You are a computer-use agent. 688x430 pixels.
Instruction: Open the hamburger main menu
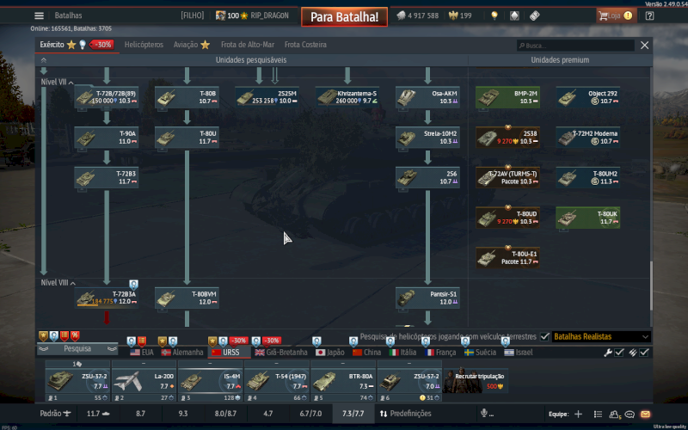click(39, 15)
